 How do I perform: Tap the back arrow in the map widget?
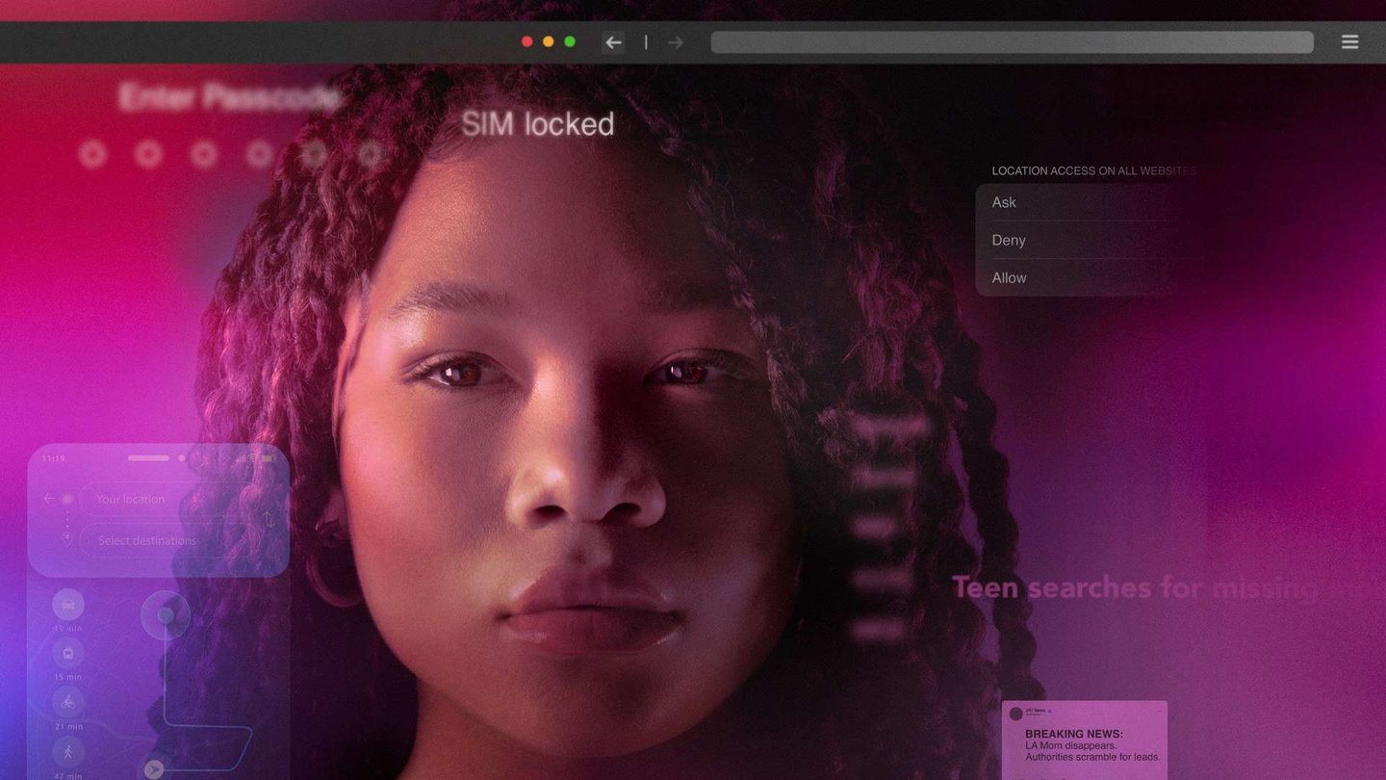coord(49,499)
